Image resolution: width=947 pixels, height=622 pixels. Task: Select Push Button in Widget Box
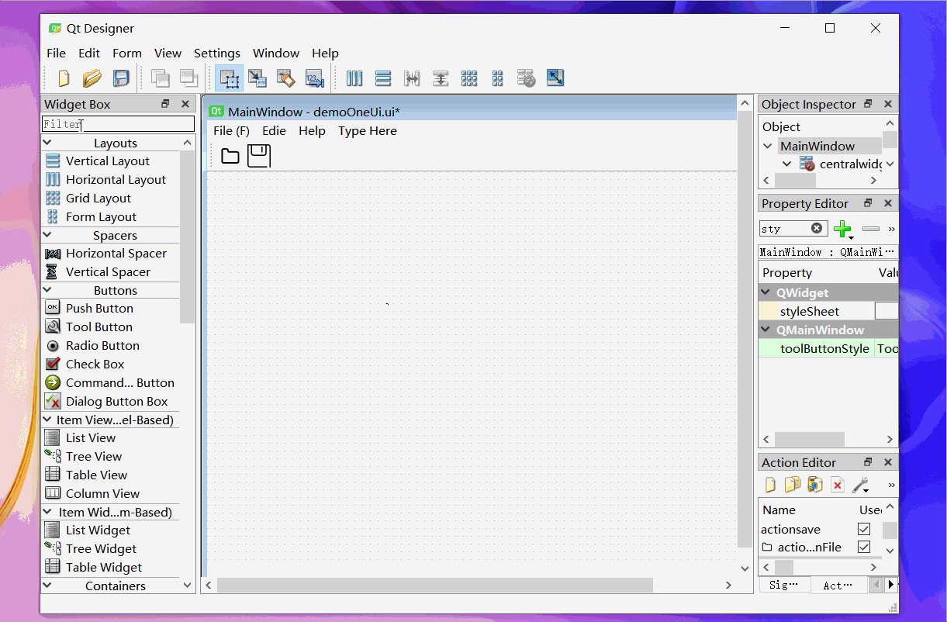pyautogui.click(x=99, y=308)
